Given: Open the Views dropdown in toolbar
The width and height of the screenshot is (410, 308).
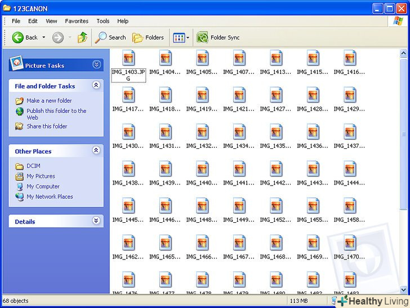Looking at the screenshot, I should click(x=181, y=38).
